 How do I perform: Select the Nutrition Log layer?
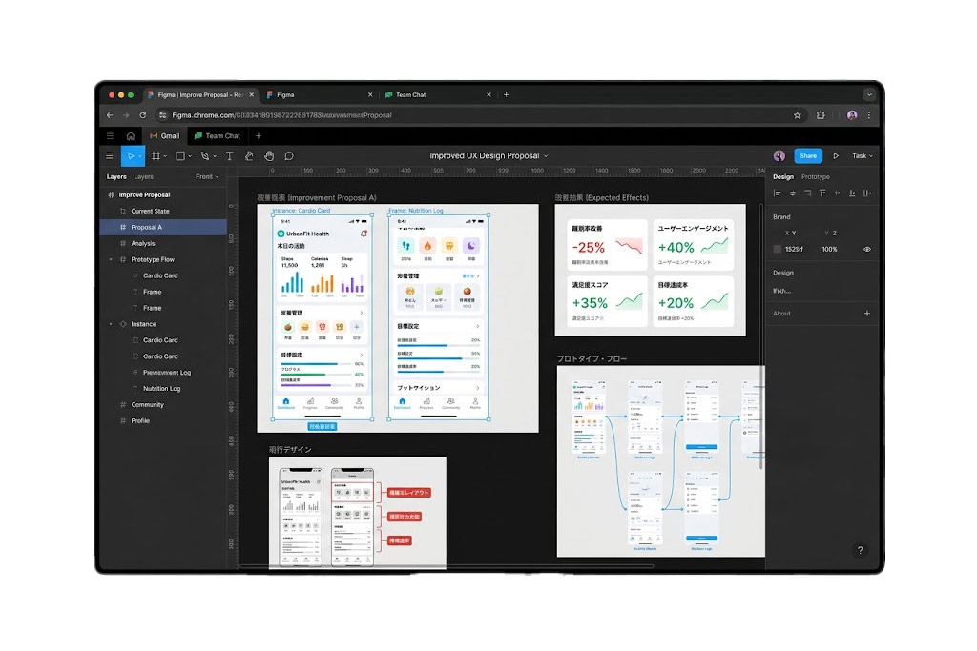tap(163, 388)
